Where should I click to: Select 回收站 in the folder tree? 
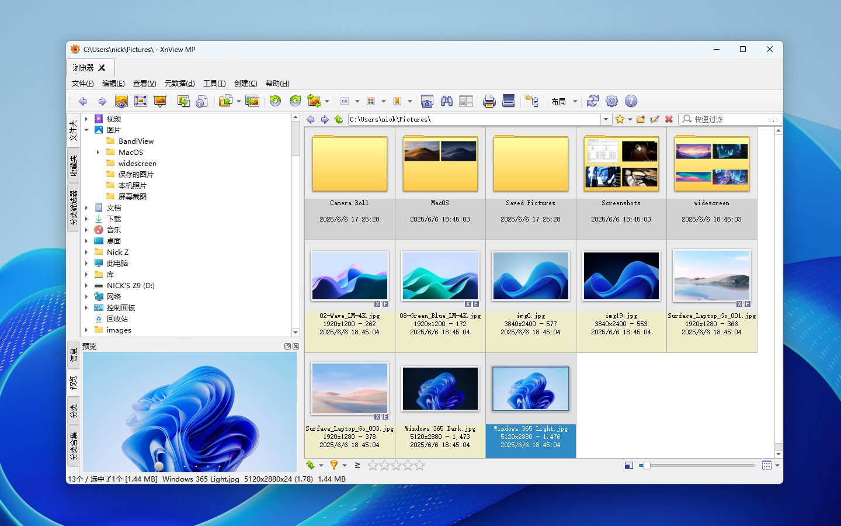pyautogui.click(x=117, y=319)
